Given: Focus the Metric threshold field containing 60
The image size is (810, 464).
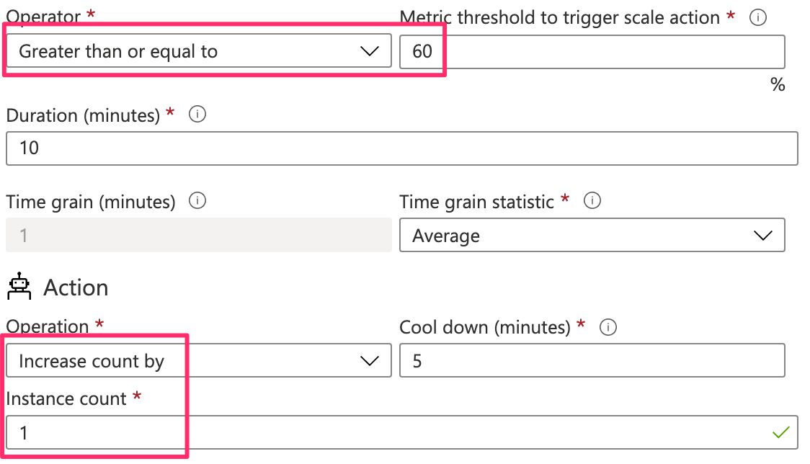Looking at the screenshot, I should (x=592, y=52).
